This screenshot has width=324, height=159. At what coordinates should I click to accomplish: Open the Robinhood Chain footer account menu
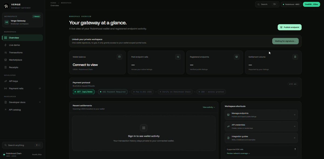[22, 154]
